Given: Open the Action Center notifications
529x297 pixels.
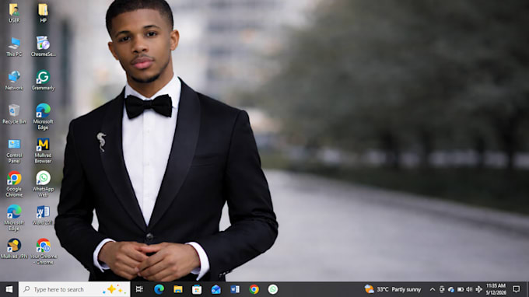Looking at the screenshot, I should 517,289.
